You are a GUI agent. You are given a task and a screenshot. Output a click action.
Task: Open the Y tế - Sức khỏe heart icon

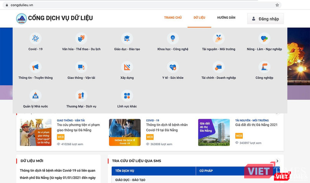[x=173, y=67]
